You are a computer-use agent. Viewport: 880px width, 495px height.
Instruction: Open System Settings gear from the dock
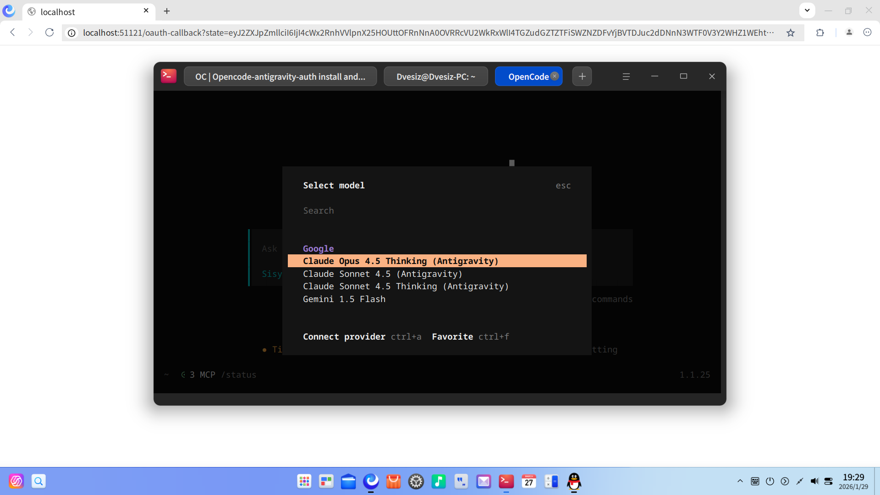click(416, 482)
